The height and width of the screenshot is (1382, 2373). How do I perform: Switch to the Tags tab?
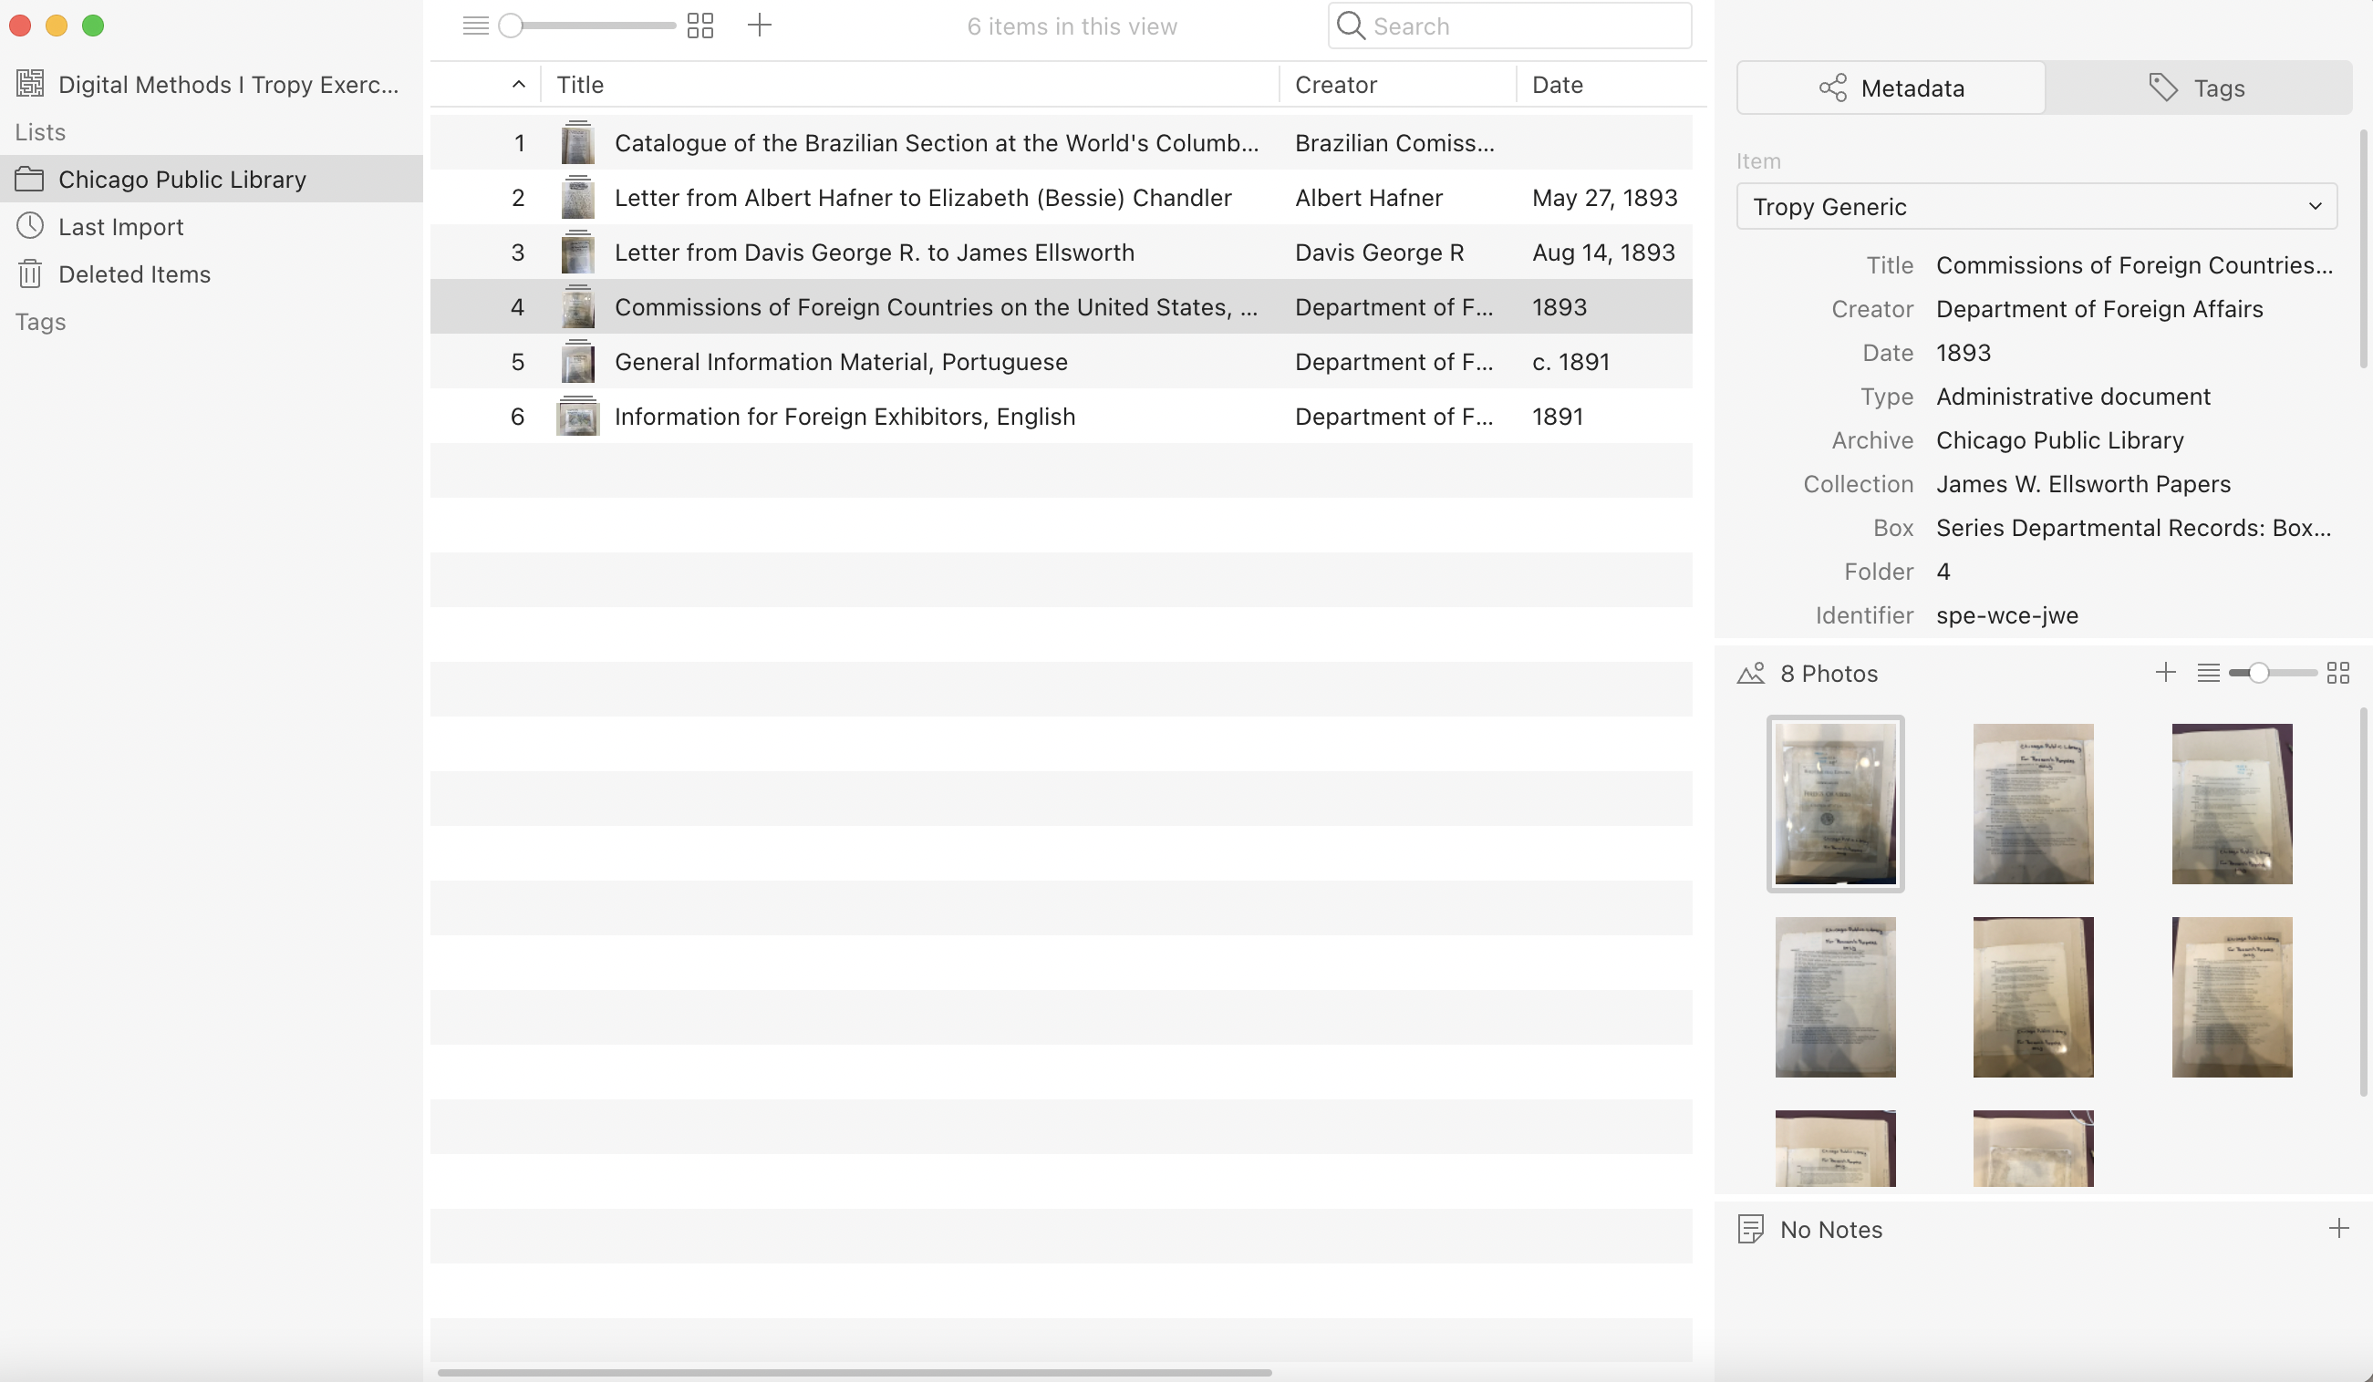click(2197, 88)
